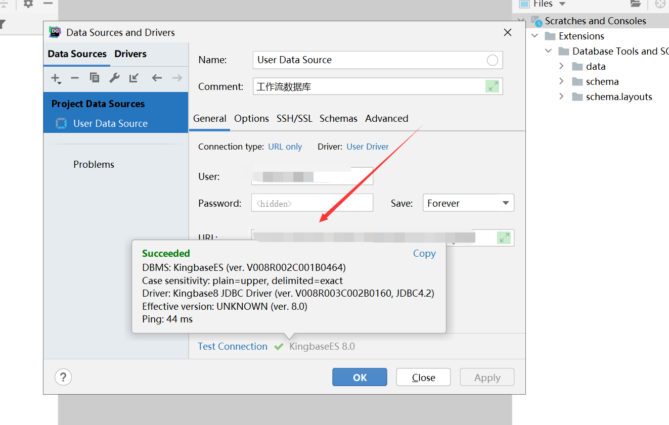Click the Extensions folder icon
This screenshot has width=669, height=425.
pos(550,36)
